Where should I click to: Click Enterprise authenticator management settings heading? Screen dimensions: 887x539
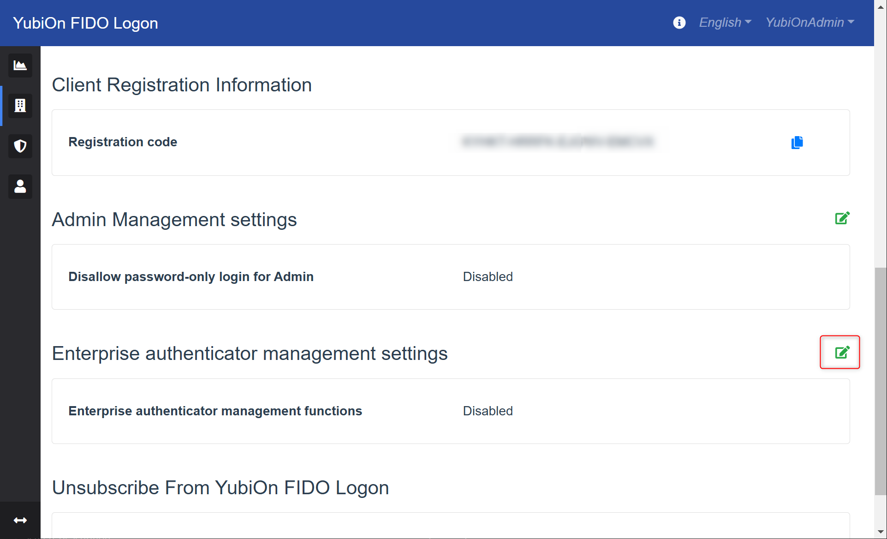(x=250, y=354)
